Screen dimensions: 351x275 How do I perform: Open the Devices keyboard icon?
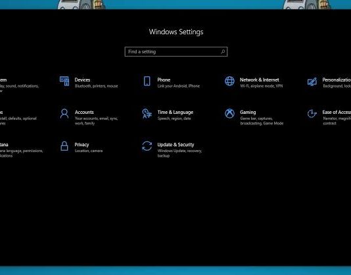point(64,81)
